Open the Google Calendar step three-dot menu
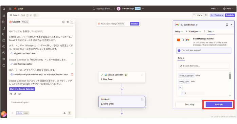This screenshot has height=124, width=237. click(x=142, y=75)
